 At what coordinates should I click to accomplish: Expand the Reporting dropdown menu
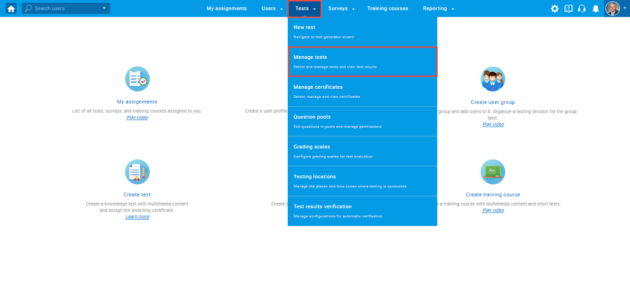(439, 8)
